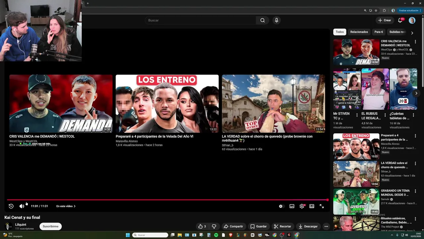This screenshot has height=239, width=424.
Task: Click the video title 'Kai Cenat y su final'
Action: click(x=22, y=217)
